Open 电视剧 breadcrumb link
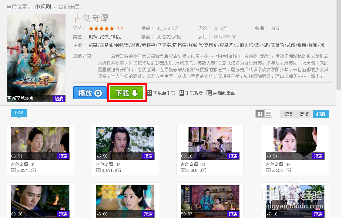 pyautogui.click(x=43, y=7)
